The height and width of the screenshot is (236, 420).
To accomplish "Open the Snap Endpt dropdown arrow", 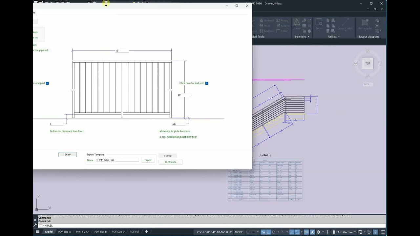I will (345, 31).
